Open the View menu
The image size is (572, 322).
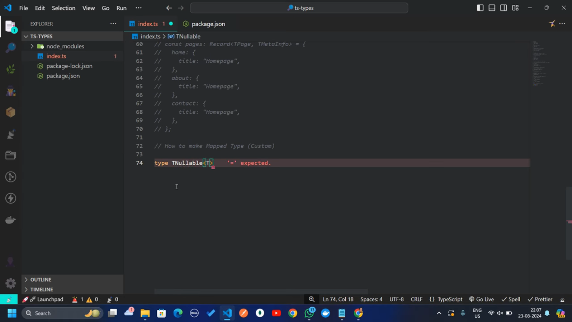[88, 8]
